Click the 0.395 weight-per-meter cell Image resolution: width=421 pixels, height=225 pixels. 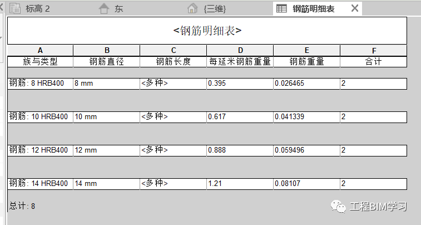click(x=240, y=84)
